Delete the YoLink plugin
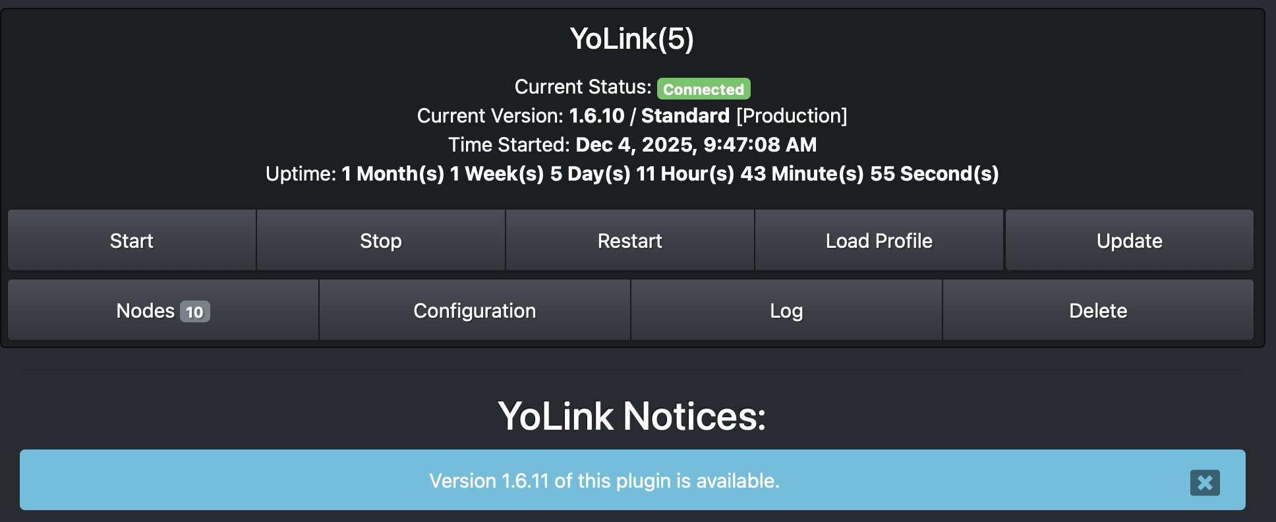The width and height of the screenshot is (1276, 522). (1098, 310)
